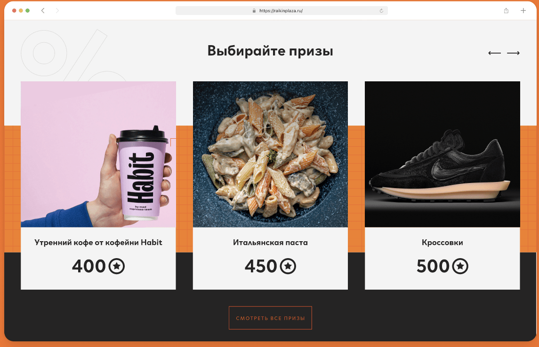
Task: Click the Утренний кофе от кофейни Habit title
Action: coord(98,242)
